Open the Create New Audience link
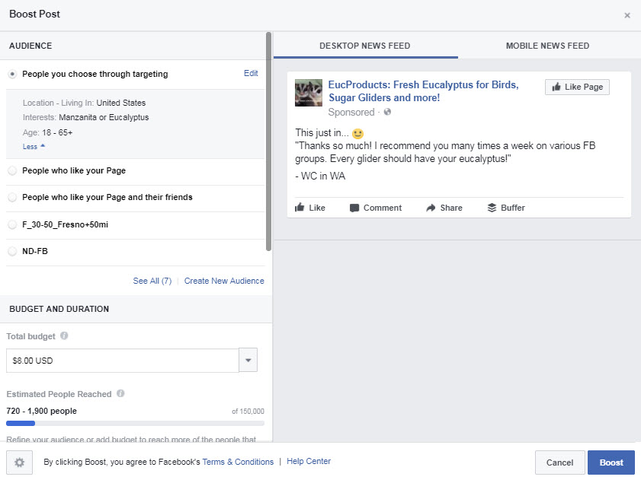Image resolution: width=641 pixels, height=480 pixels. point(224,281)
